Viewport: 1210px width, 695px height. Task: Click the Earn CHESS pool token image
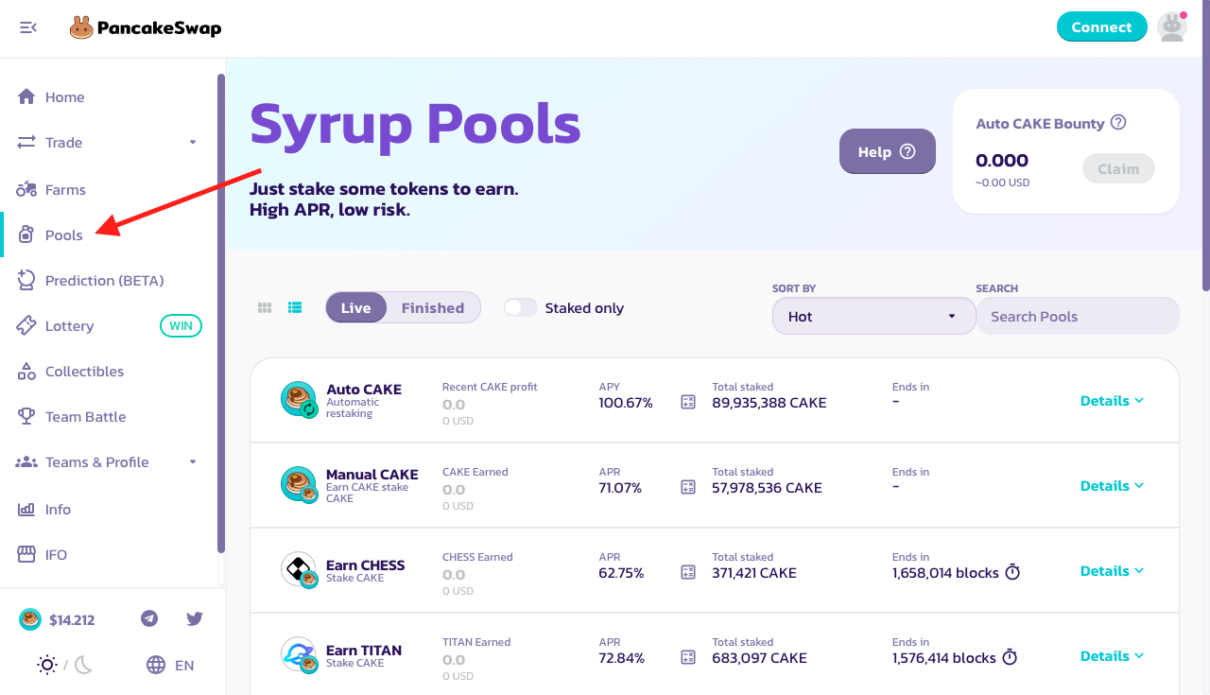(x=300, y=569)
